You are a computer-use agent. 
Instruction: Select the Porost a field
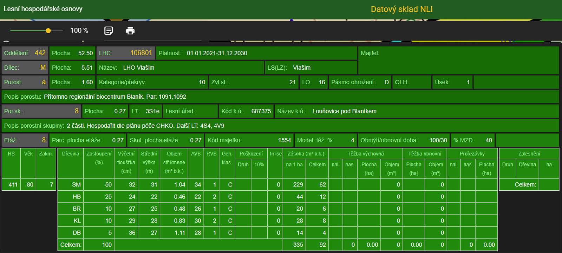[25, 82]
